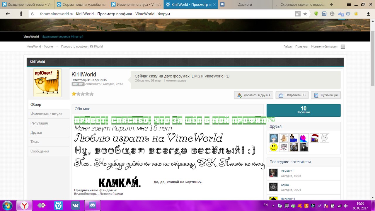The width and height of the screenshot is (375, 211).
Task: Open the green download arrow extension
Action: [x=316, y=14]
